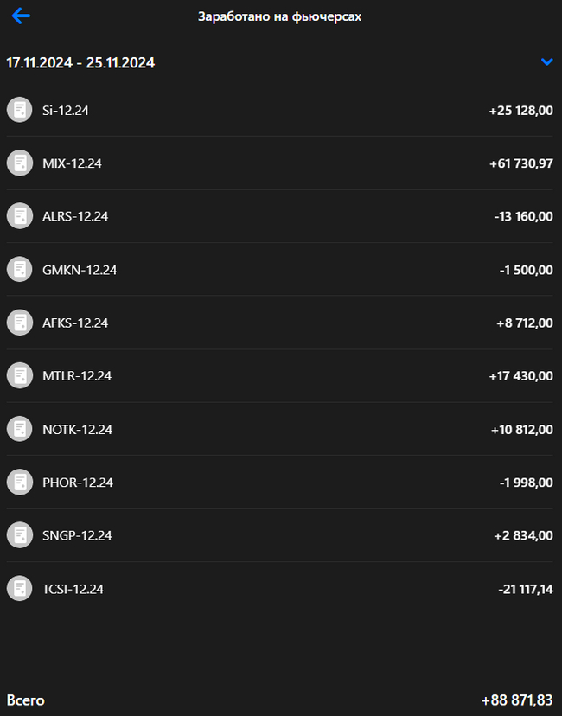Click the PHOR-12.24 contract document icon
This screenshot has height=716, width=562.
pyautogui.click(x=19, y=482)
